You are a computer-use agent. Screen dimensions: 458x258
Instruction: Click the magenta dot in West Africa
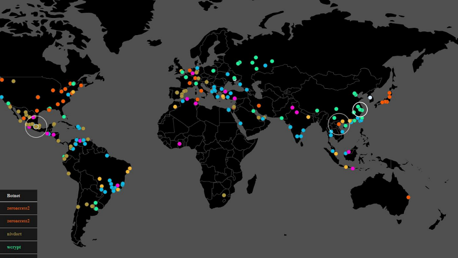tap(180, 143)
